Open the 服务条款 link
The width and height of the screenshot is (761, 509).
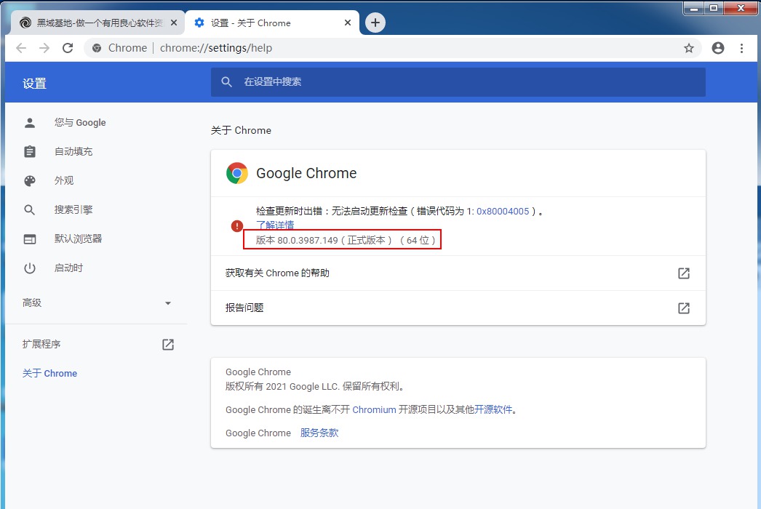319,433
